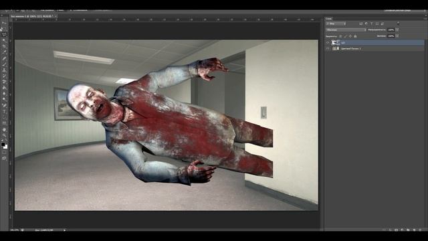This screenshot has height=241, width=428.
Task: Select the bottom layer by its name
Action: pyautogui.click(x=350, y=48)
